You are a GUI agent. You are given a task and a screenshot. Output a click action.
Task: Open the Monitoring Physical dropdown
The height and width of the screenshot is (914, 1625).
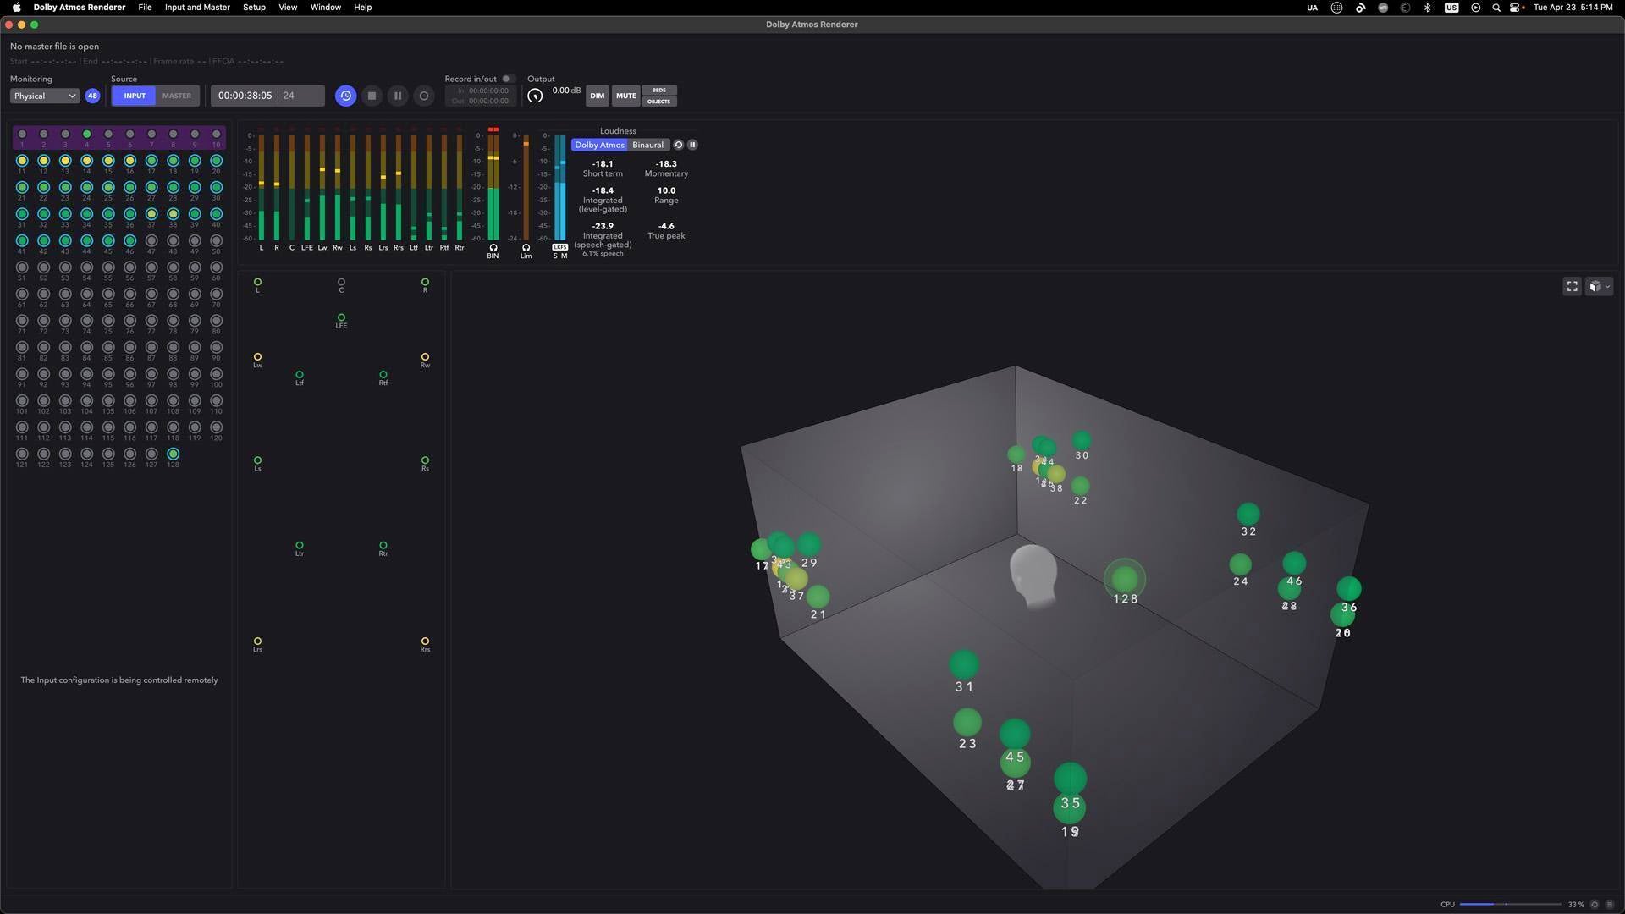coord(44,96)
